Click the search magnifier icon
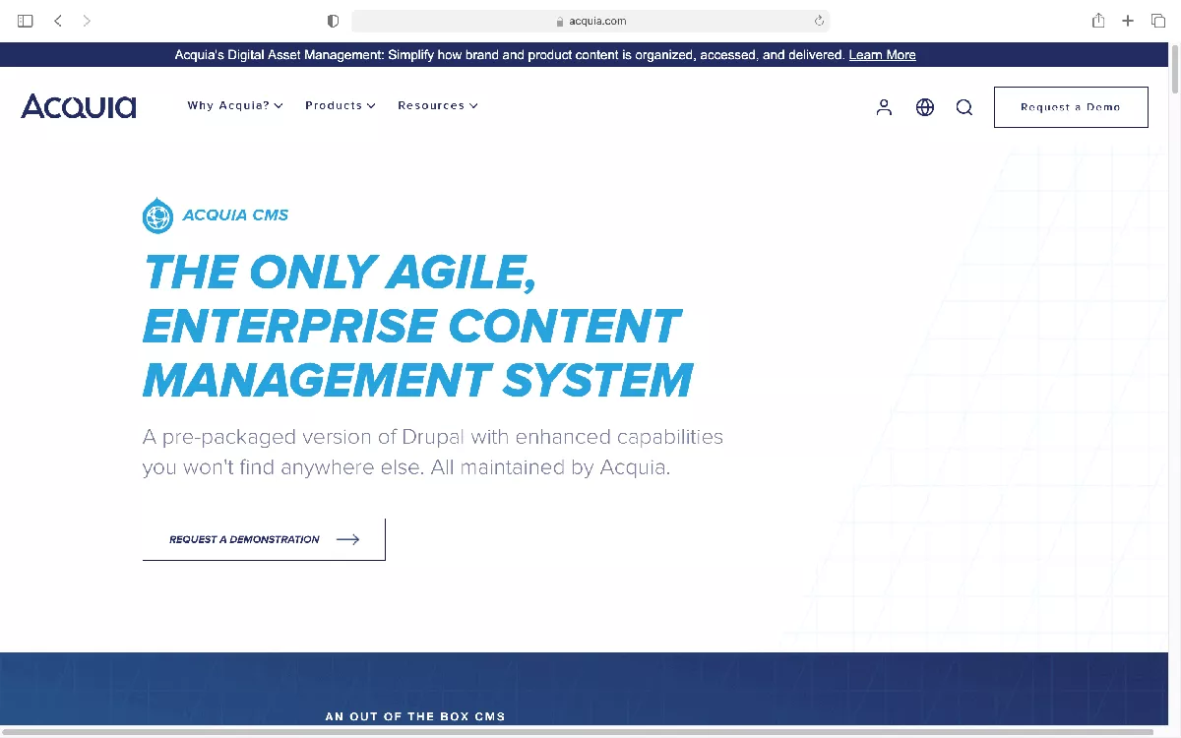 click(963, 107)
